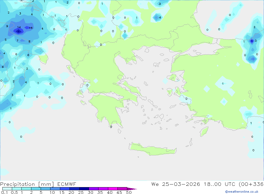Select the 5–10 mm legend color swatch

coord(46,189)
